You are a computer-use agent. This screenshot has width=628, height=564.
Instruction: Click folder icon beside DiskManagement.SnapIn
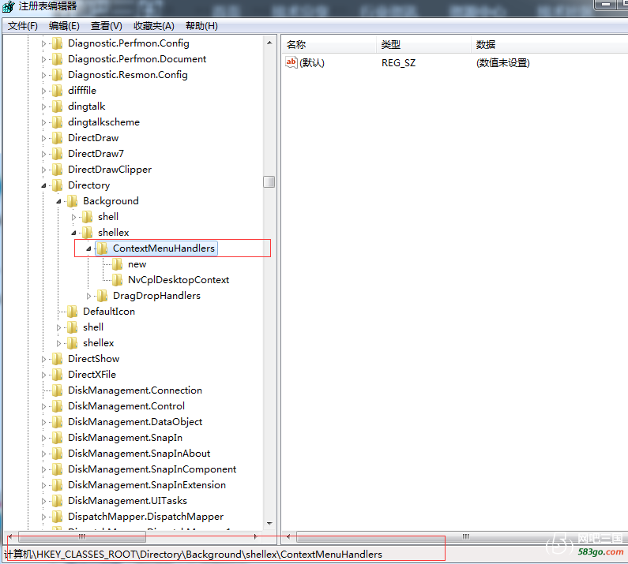click(57, 438)
